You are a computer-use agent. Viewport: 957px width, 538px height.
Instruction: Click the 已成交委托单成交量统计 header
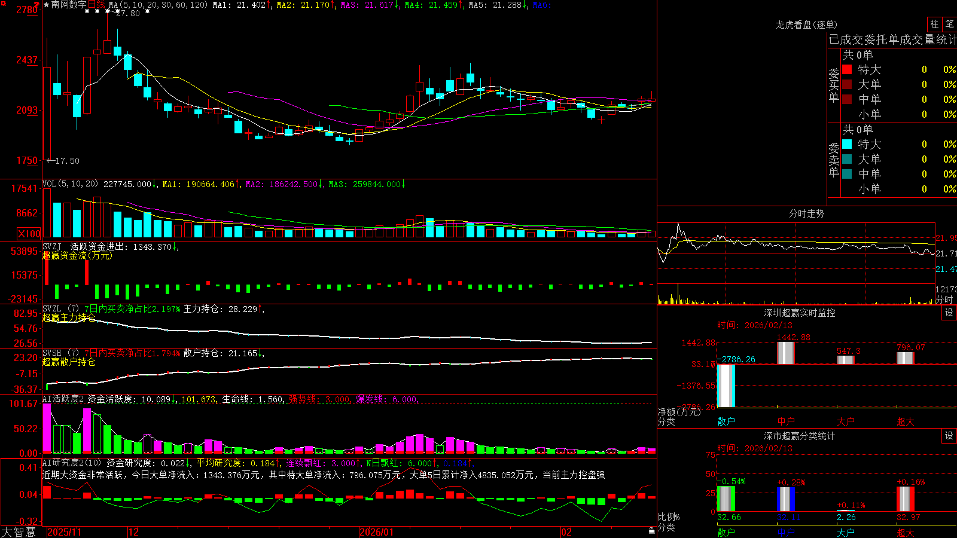(x=892, y=39)
